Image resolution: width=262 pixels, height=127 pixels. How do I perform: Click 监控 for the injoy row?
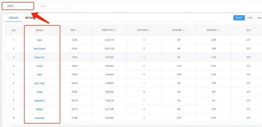[x=248, y=40]
